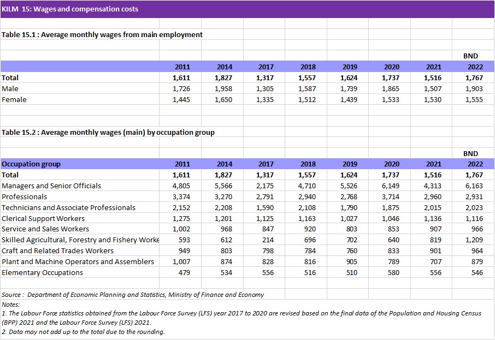495x340 pixels.
Task: Click the "Occupation group" header cell
Action: click(31, 164)
